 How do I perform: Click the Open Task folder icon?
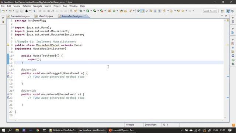[126, 11]
